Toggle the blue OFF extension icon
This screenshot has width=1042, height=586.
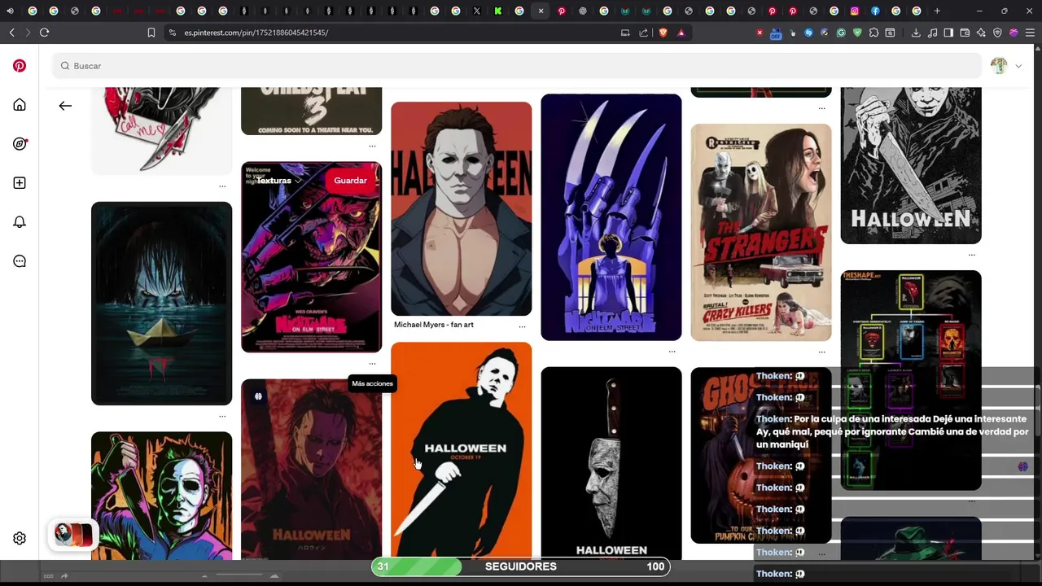pos(776,33)
